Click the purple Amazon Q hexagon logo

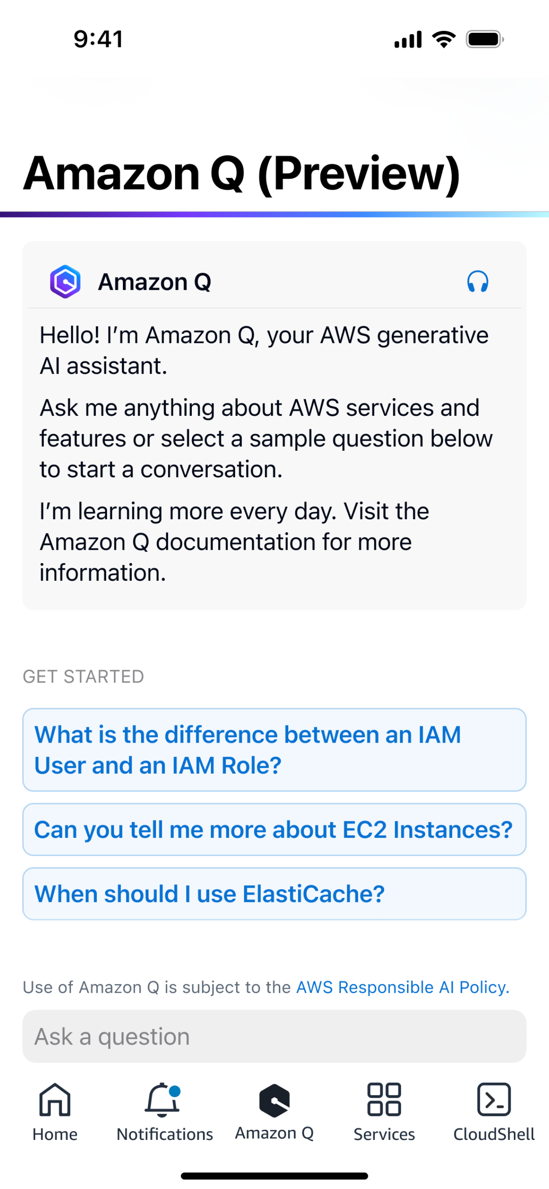click(x=65, y=282)
